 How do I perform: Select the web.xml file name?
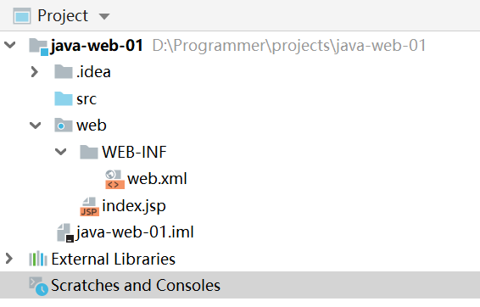157,179
